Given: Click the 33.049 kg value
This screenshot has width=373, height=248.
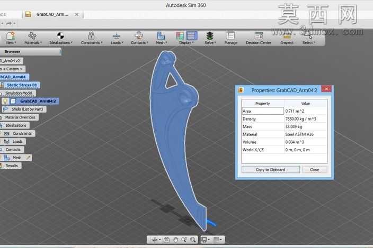Looking at the screenshot, I should 294,127.
